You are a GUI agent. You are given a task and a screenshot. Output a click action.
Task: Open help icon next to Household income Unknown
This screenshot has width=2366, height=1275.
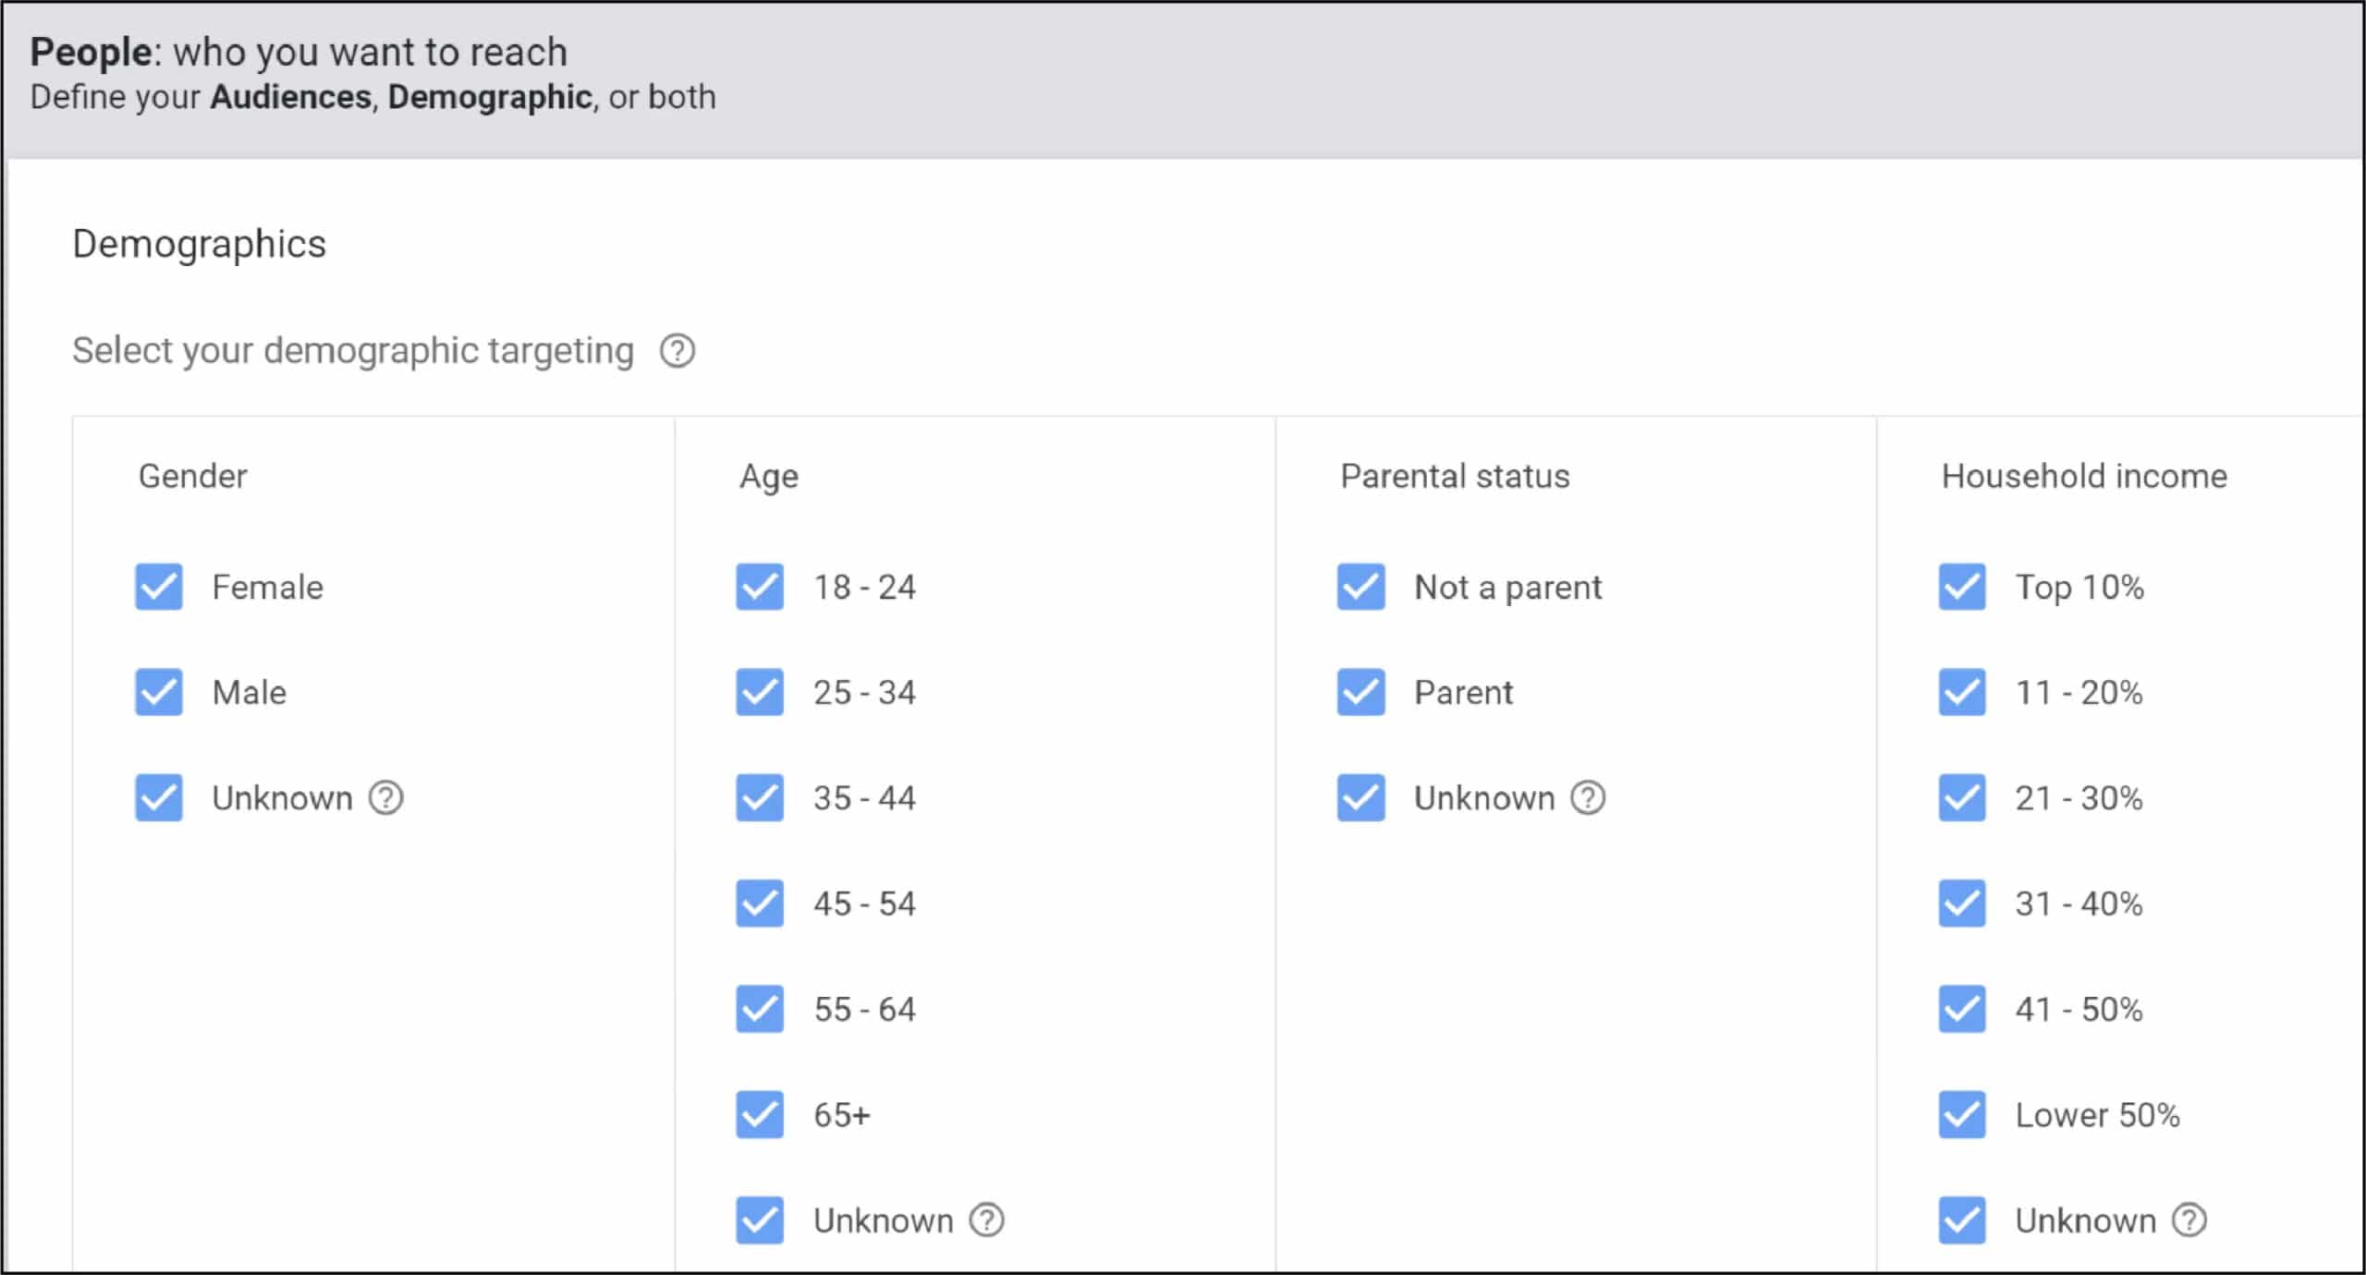[2189, 1220]
